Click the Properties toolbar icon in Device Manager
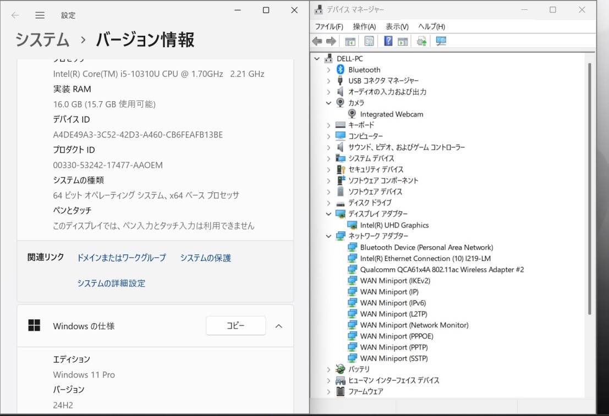This screenshot has width=609, height=416. (x=369, y=41)
